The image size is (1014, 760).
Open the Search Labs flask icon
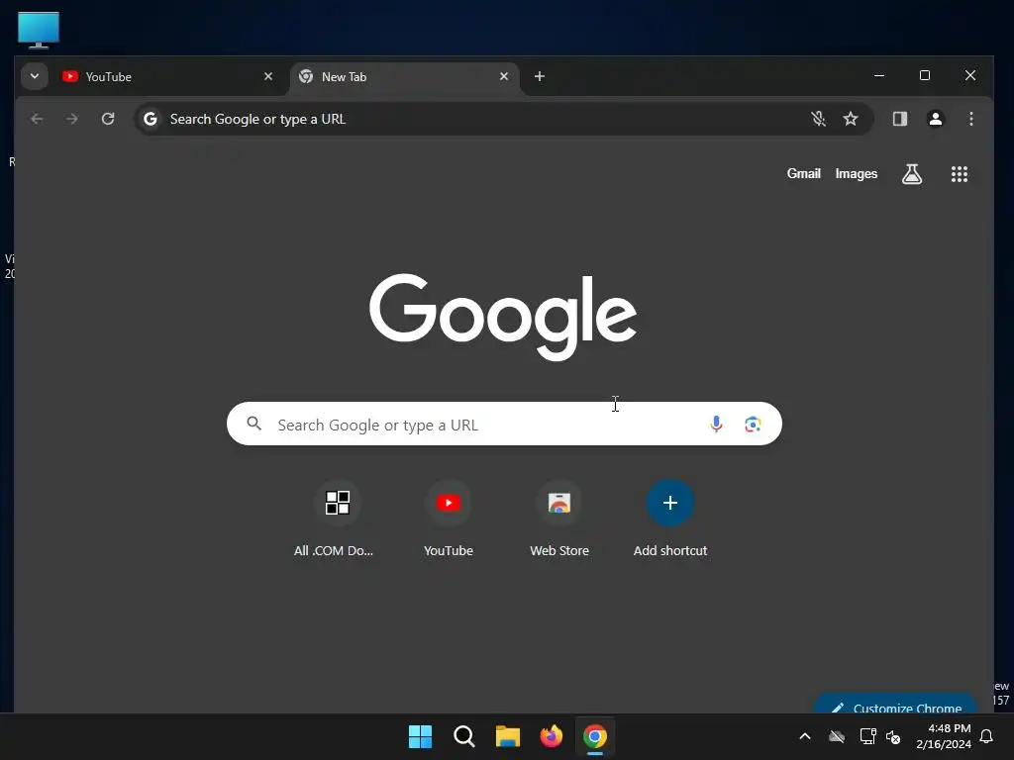tap(912, 174)
